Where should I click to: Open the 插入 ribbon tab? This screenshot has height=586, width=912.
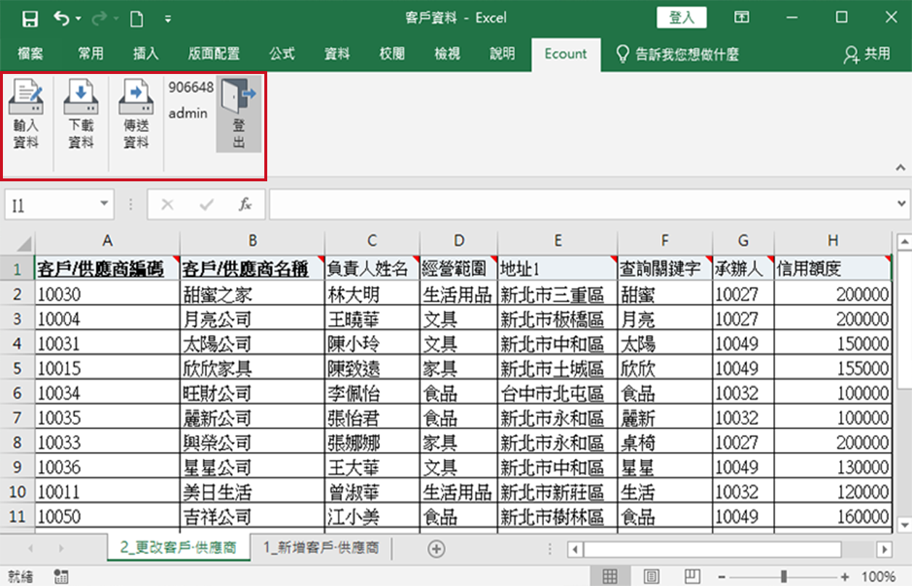[146, 54]
